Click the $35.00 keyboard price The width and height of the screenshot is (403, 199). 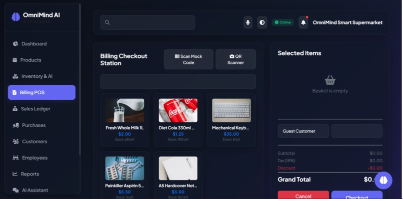click(231, 134)
